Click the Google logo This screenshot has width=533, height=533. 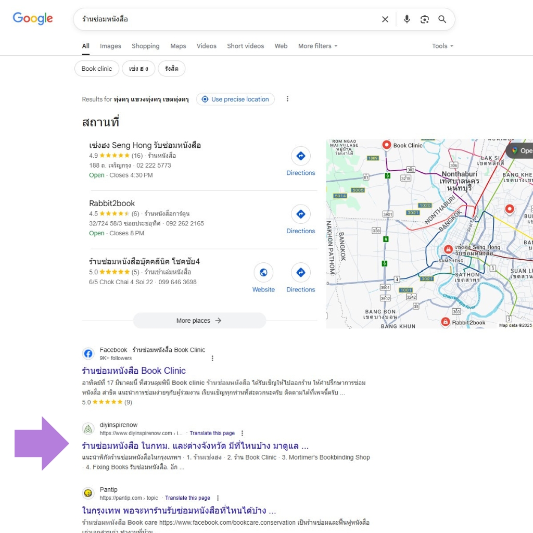[33, 18]
